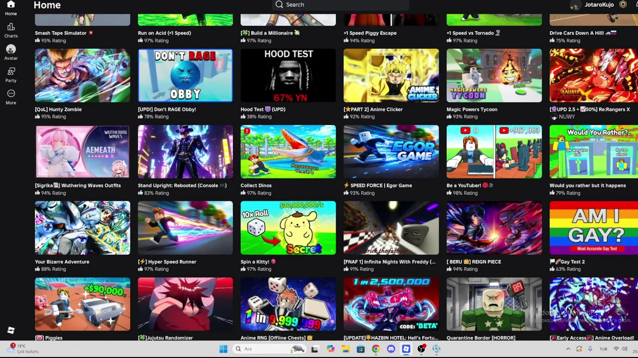Click the Drive Cars Down A Hill title
The width and height of the screenshot is (638, 358).
584,33
